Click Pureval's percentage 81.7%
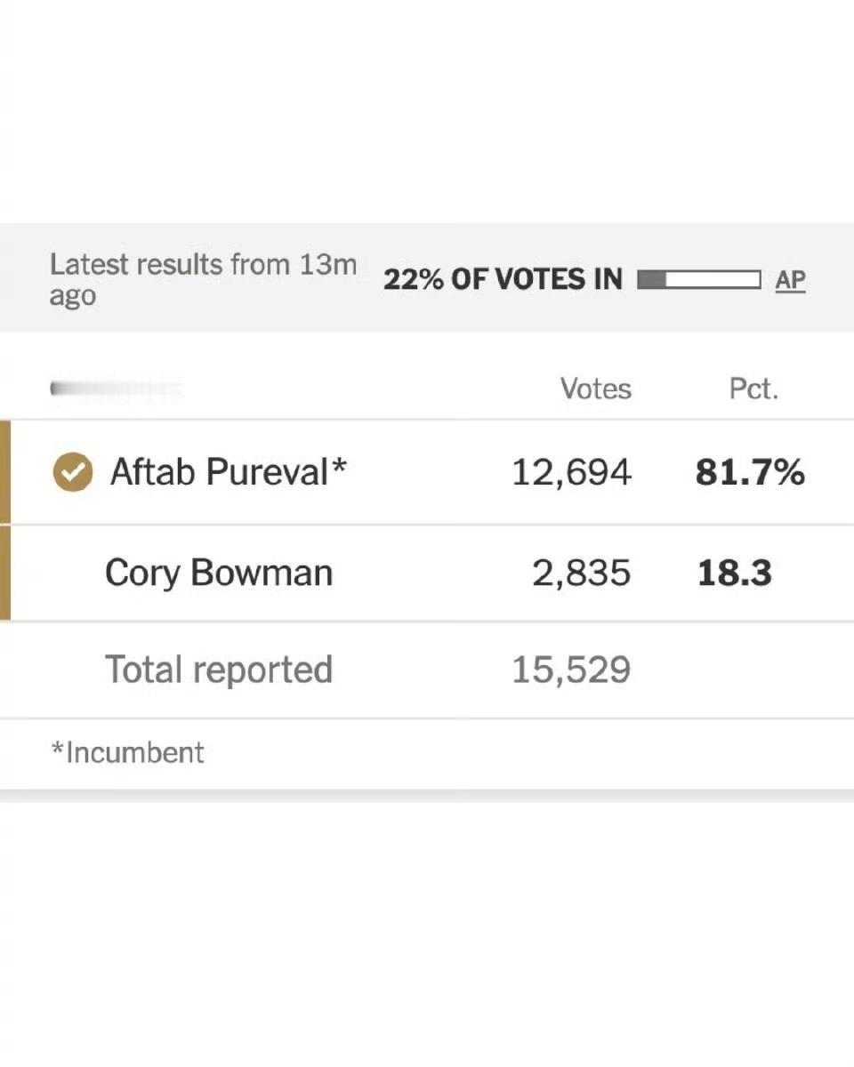The height and width of the screenshot is (1067, 854). click(x=750, y=472)
